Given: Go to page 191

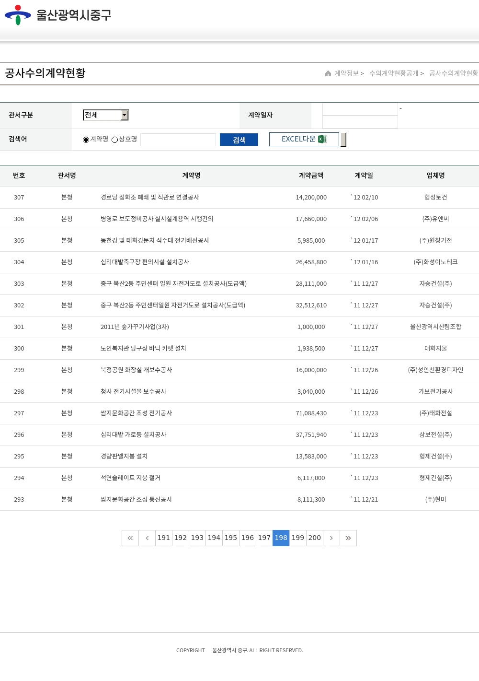Looking at the screenshot, I should pos(164,538).
